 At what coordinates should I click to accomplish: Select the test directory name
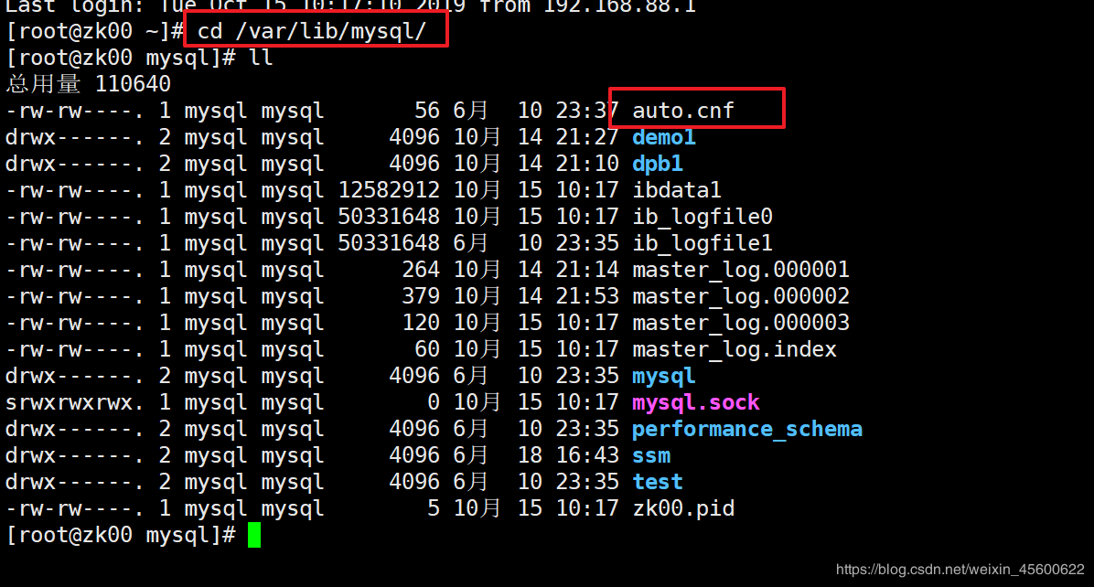click(x=658, y=482)
